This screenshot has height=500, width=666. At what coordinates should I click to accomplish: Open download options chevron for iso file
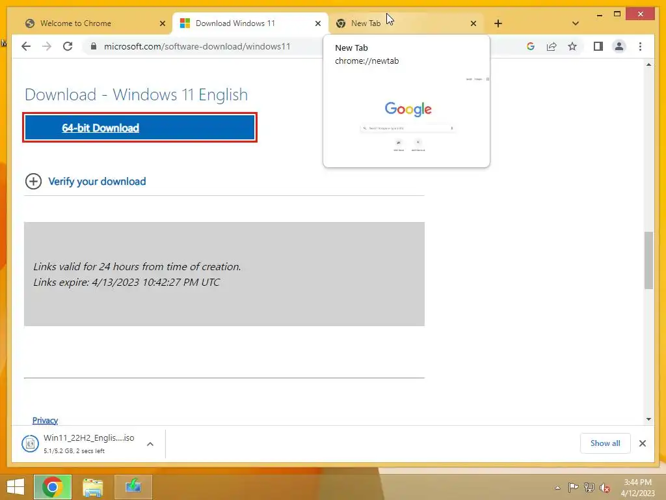150,444
